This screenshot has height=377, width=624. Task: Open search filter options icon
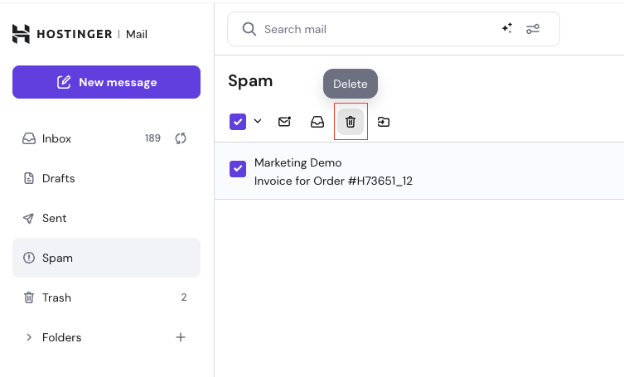tap(533, 29)
